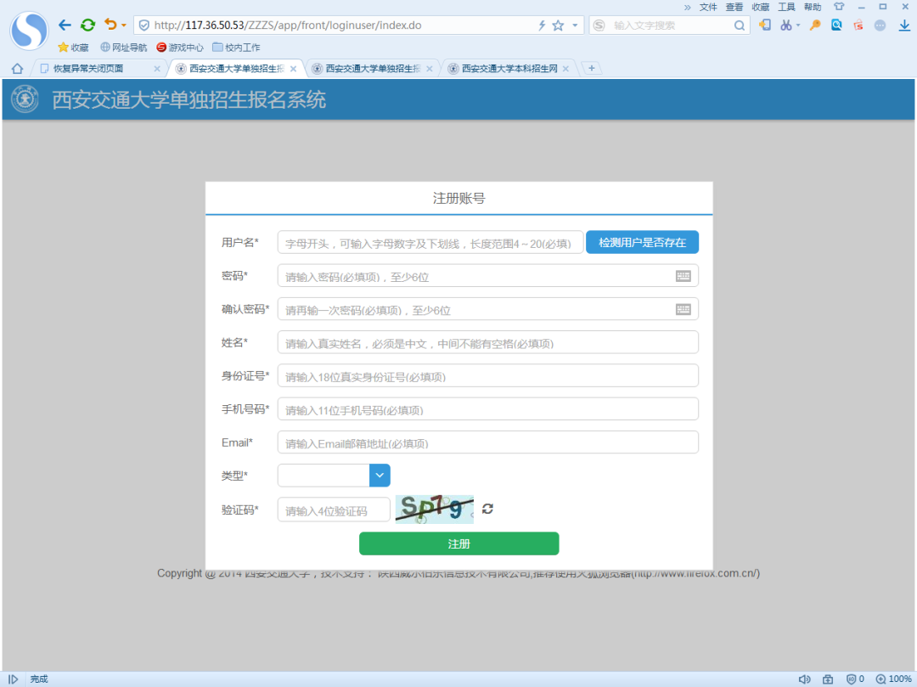Click the Sogou browser logo avatar

point(29,31)
